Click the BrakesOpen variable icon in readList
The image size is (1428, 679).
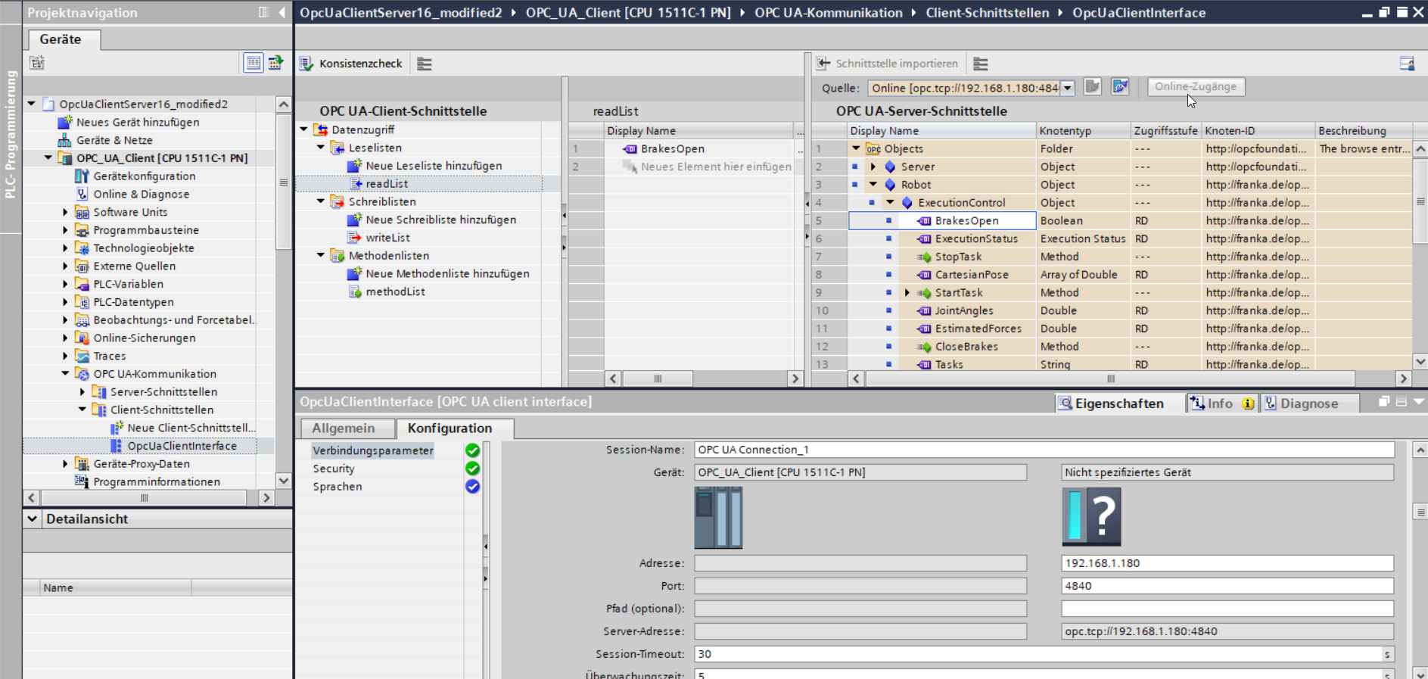[630, 149]
